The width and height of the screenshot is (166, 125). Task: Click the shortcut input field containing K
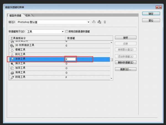[x=70, y=59]
